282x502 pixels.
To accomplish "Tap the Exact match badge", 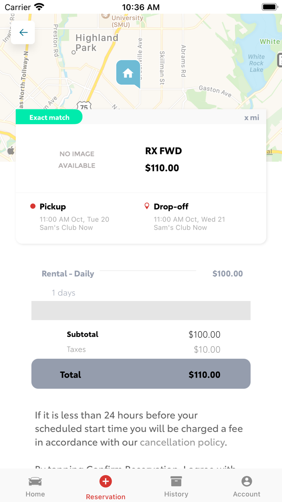I will (x=49, y=117).
